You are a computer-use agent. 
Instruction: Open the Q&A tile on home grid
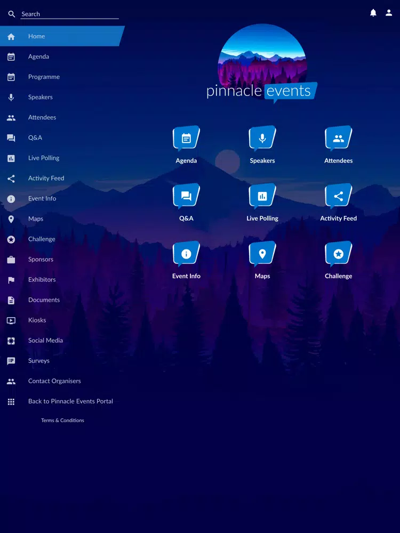(186, 203)
